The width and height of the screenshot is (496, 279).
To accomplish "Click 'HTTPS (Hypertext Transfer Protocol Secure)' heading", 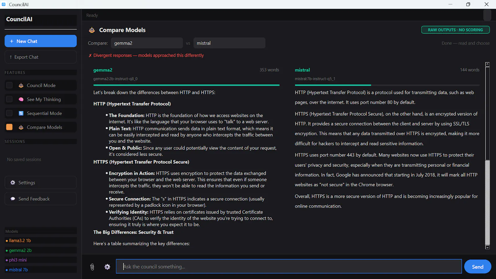I will pyautogui.click(x=141, y=162).
